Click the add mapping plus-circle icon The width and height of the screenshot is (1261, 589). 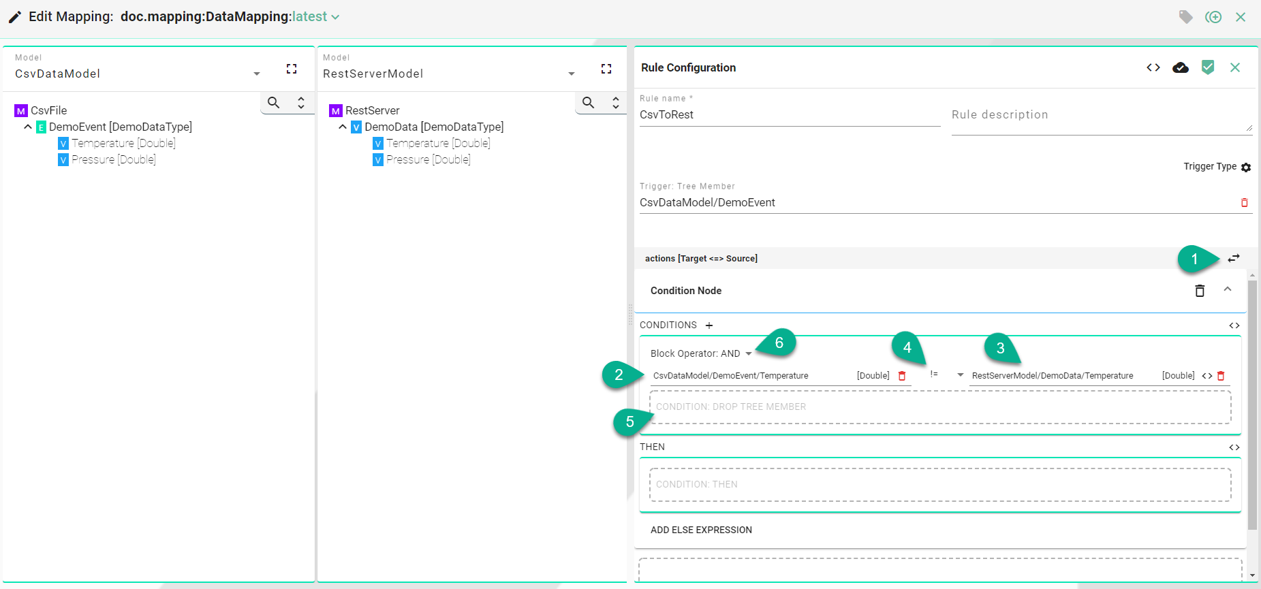pos(1213,17)
